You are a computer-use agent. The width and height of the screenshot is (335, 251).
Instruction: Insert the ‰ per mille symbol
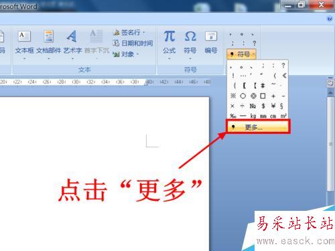tap(233, 116)
